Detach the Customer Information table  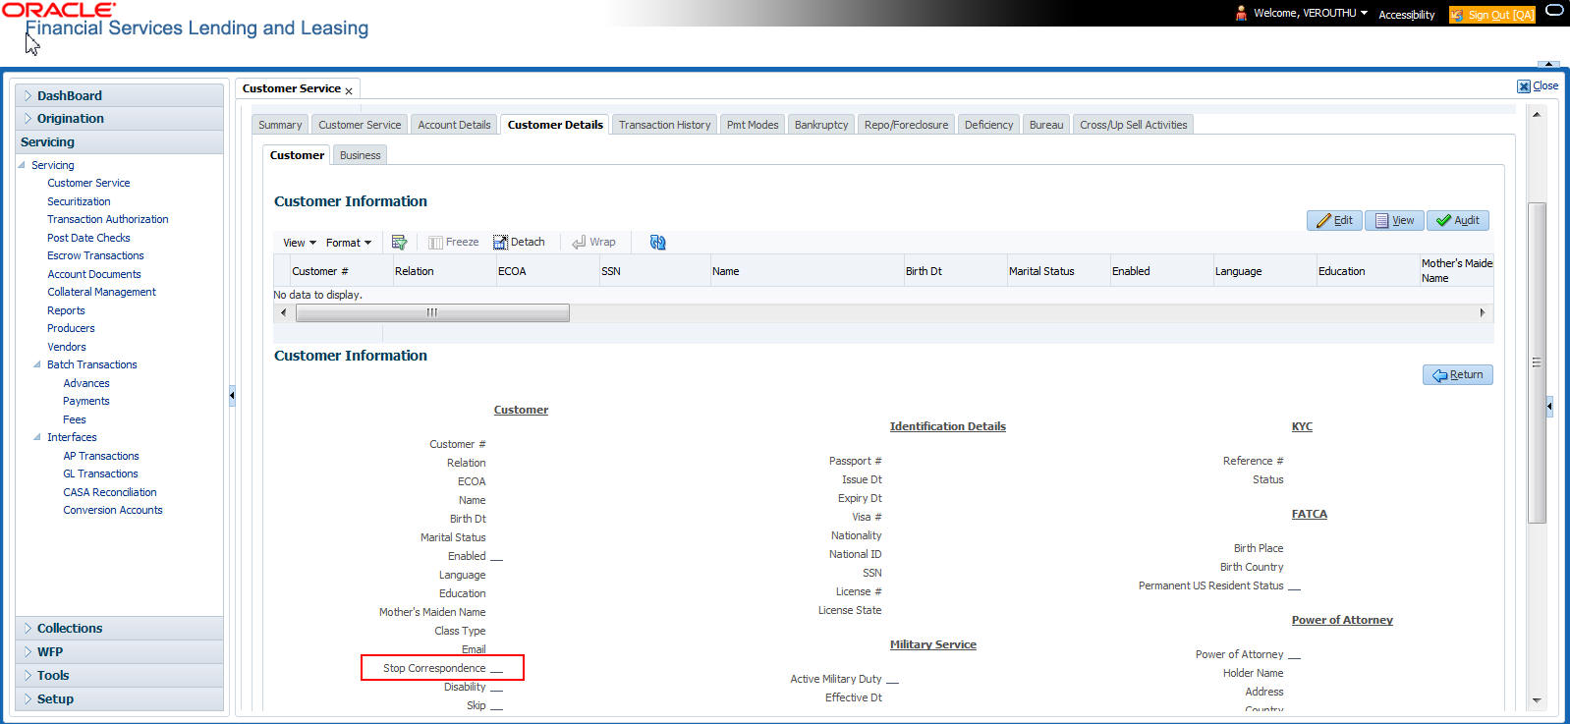(519, 242)
